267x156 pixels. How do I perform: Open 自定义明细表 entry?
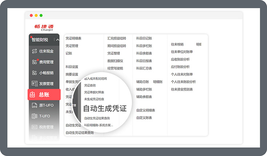(146, 110)
